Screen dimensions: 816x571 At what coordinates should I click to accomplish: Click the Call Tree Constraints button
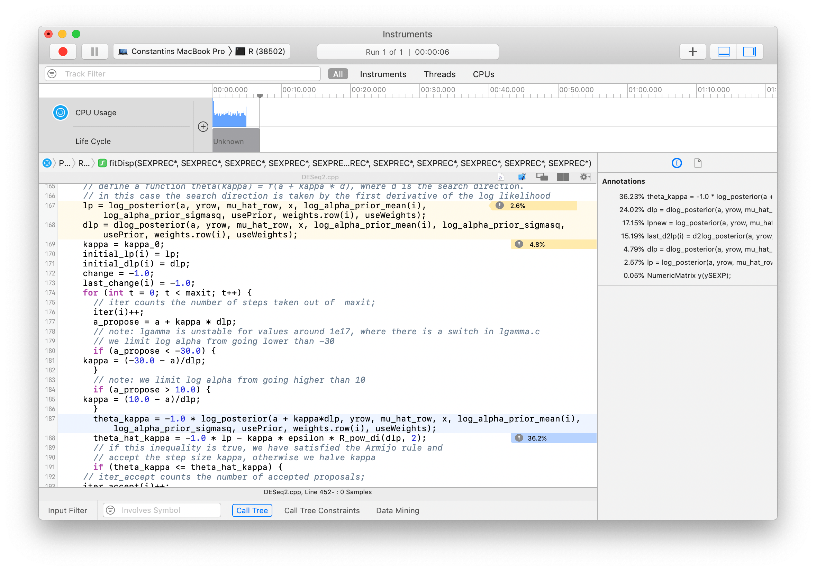[x=321, y=510]
